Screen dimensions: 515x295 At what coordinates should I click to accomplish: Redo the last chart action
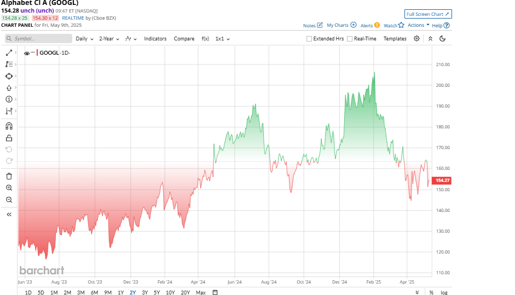[x=9, y=161]
